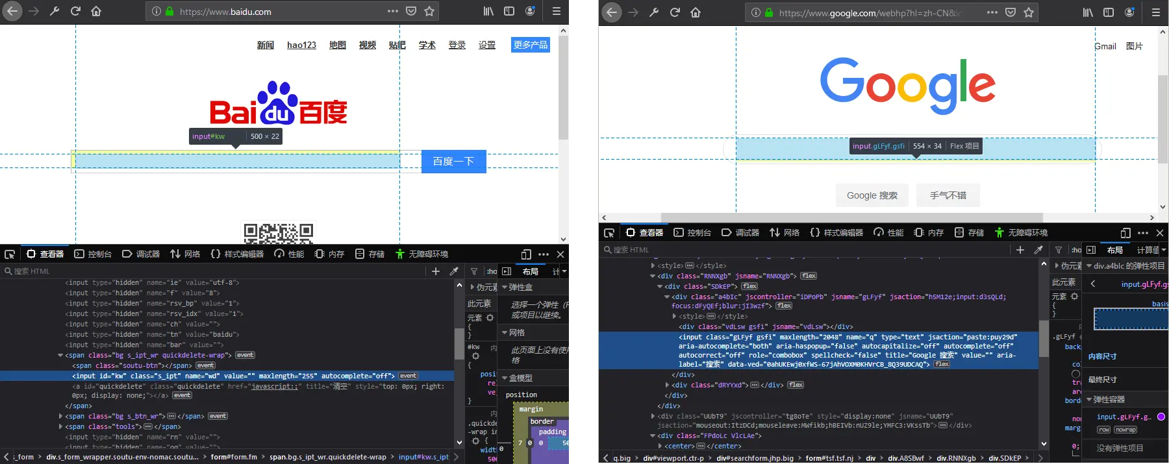Viewport: 1169px width, 464px height.
Task: Collapse span quickdelete-wrap node in Baidu devtools
Action: click(x=60, y=355)
